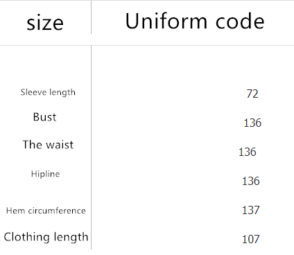Select the 'Hem circumference' label
Screen dimensions: 294x255
click(x=46, y=211)
